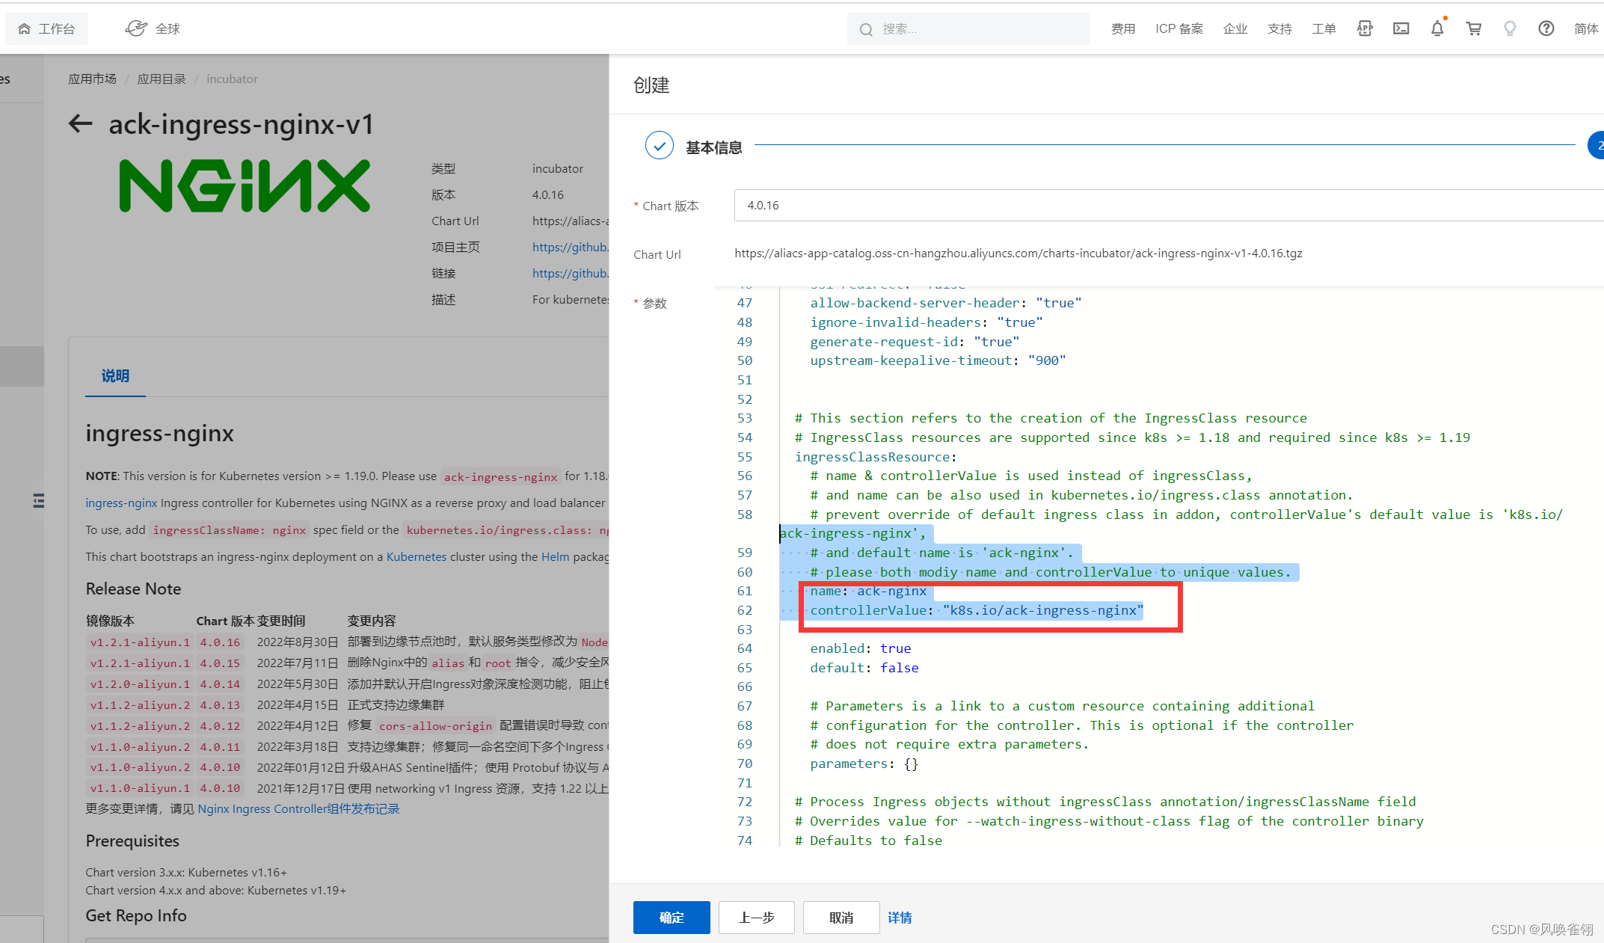Viewport: 1604px width, 943px height.
Task: Click the 基本信息 completed step check icon
Action: click(659, 147)
